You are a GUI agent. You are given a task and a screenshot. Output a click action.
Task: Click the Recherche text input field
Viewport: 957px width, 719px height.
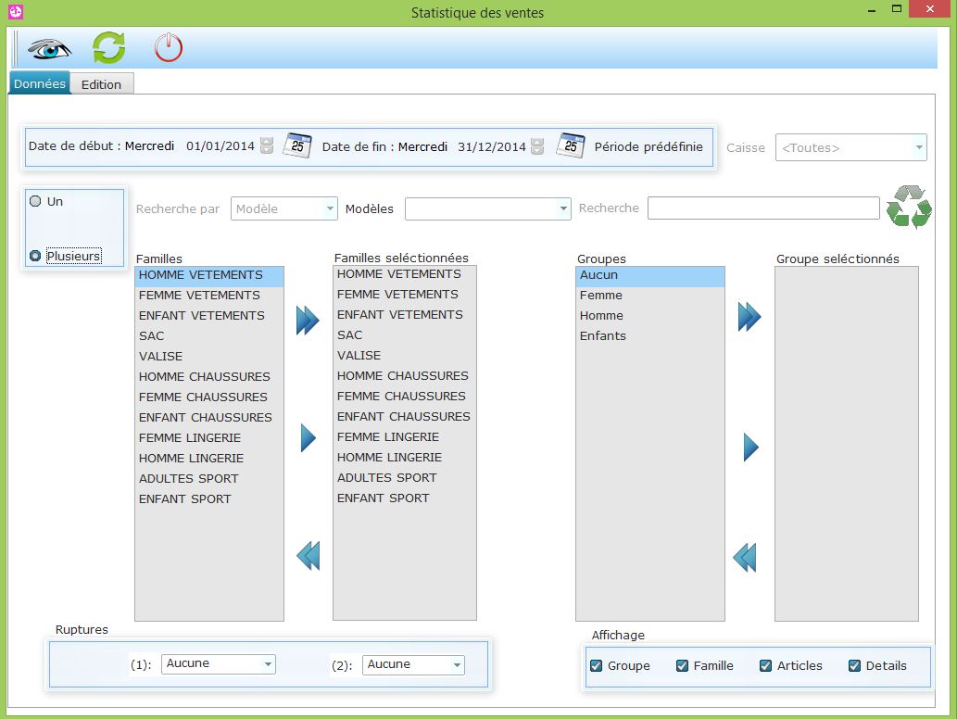(762, 208)
